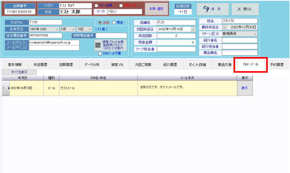The image size is (290, 173).
Task: Check the 削除フラグ checkbox
Action: (121, 5)
